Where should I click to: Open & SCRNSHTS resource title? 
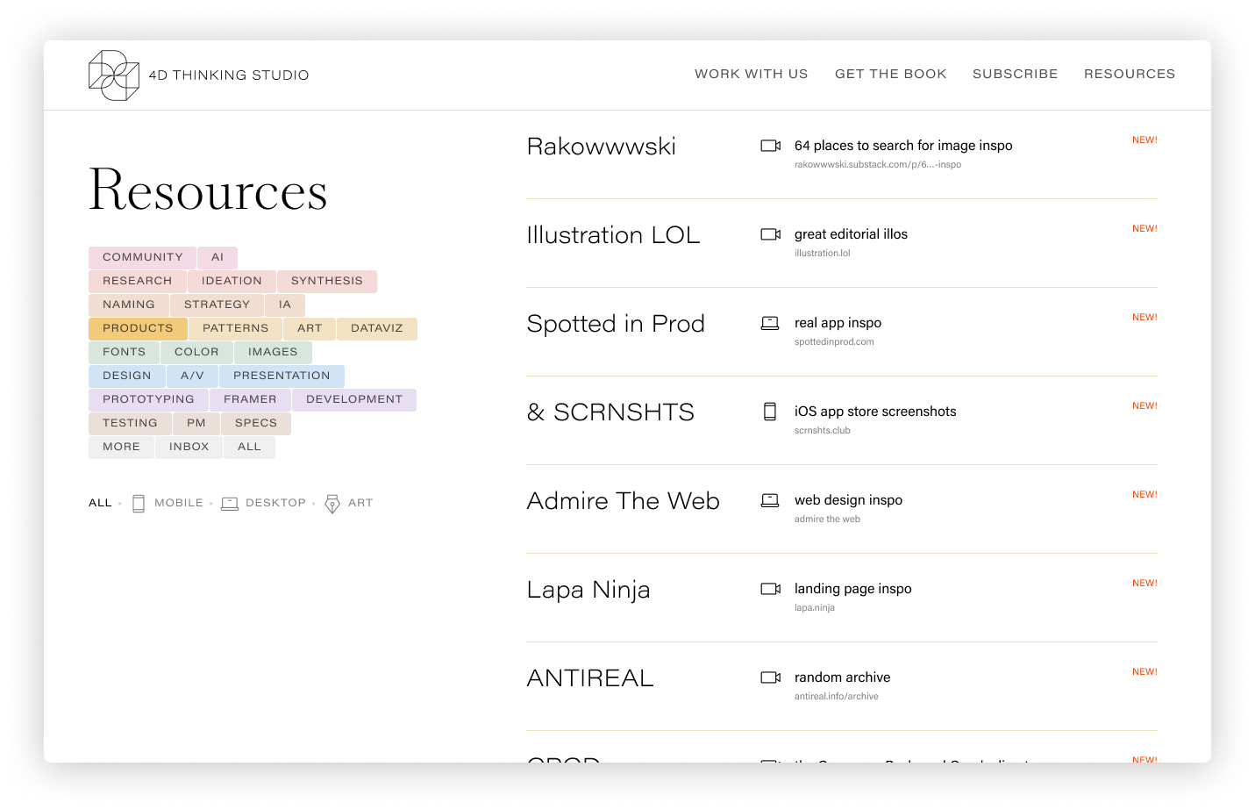(x=610, y=412)
